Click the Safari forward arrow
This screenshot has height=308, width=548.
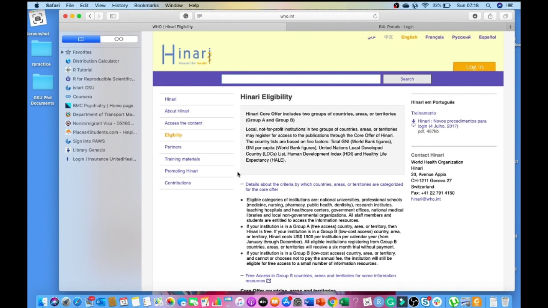pyautogui.click(x=99, y=16)
